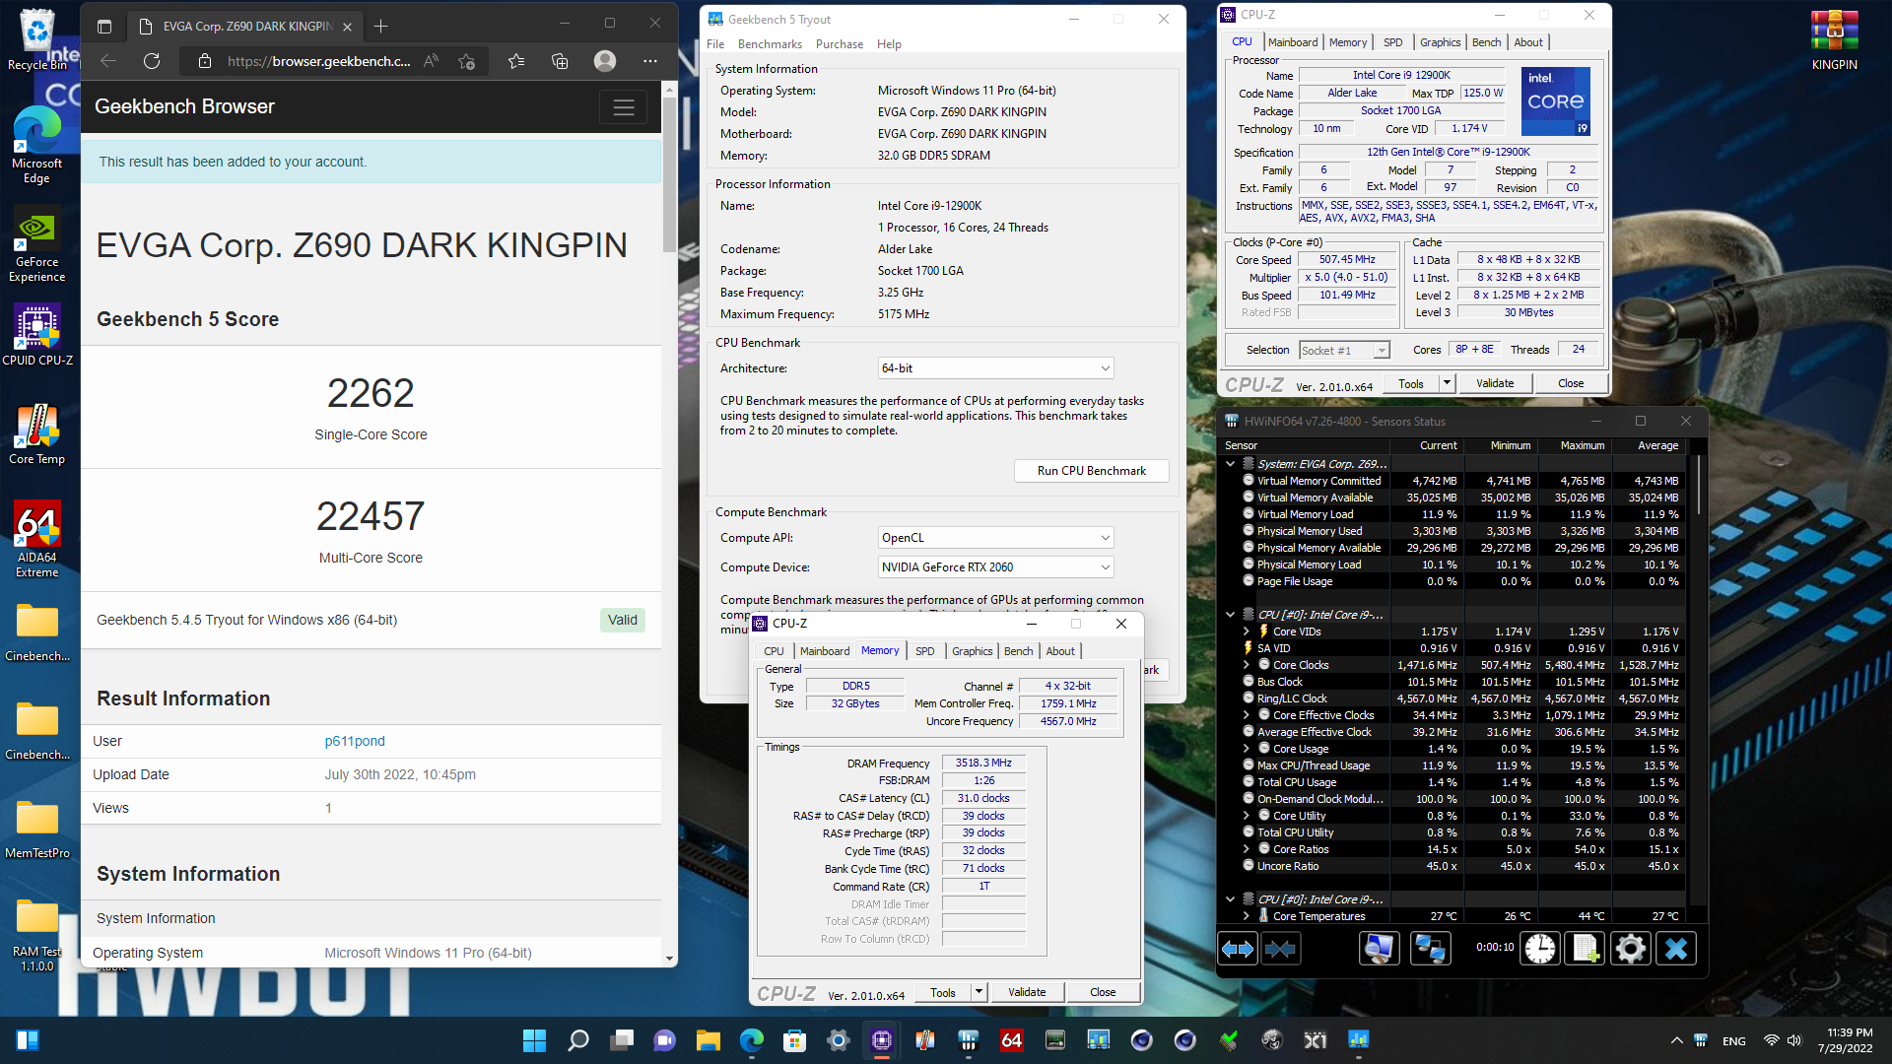1892x1064 pixels.
Task: Toggle the Geekbench Browser hamburger menu
Action: [x=624, y=107]
